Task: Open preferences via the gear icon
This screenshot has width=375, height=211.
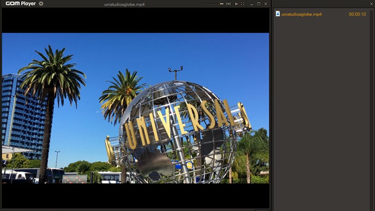Action: 41,4
